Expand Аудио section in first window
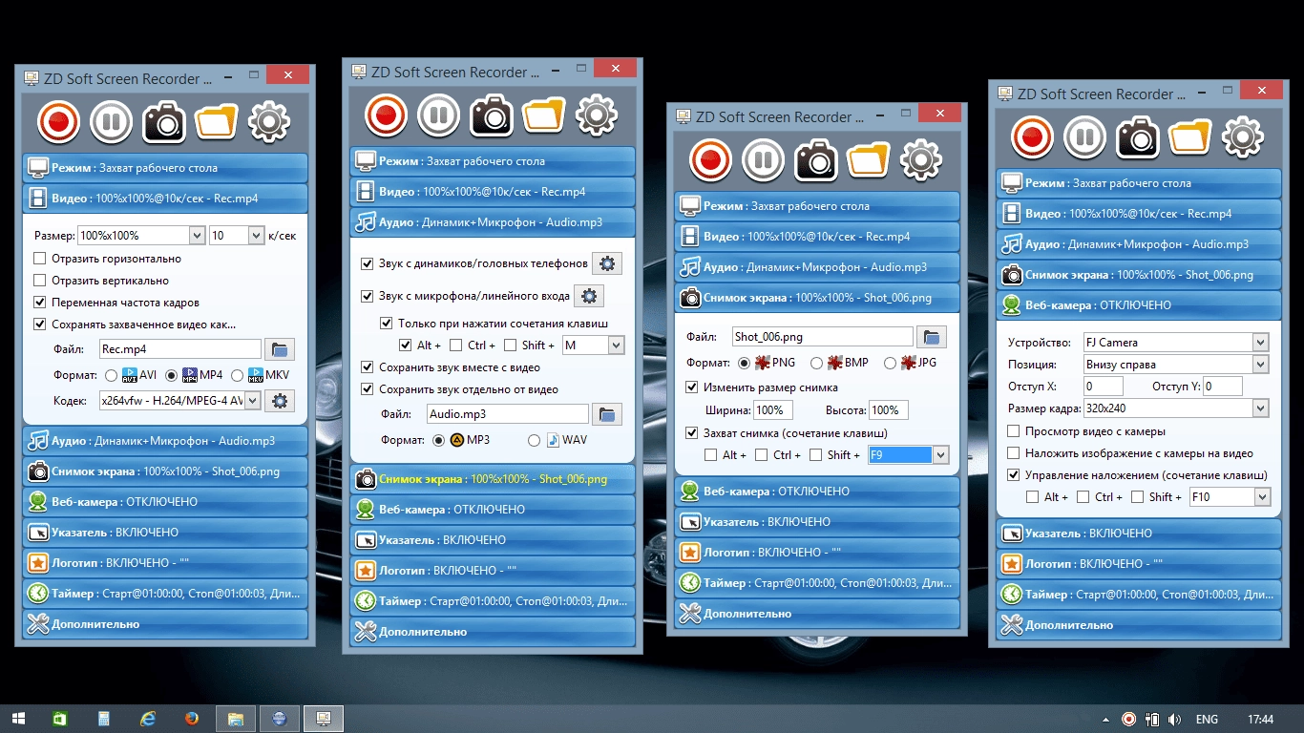The image size is (1304, 733). pyautogui.click(x=165, y=441)
